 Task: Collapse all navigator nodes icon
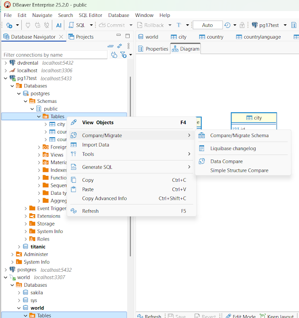(x=110, y=46)
